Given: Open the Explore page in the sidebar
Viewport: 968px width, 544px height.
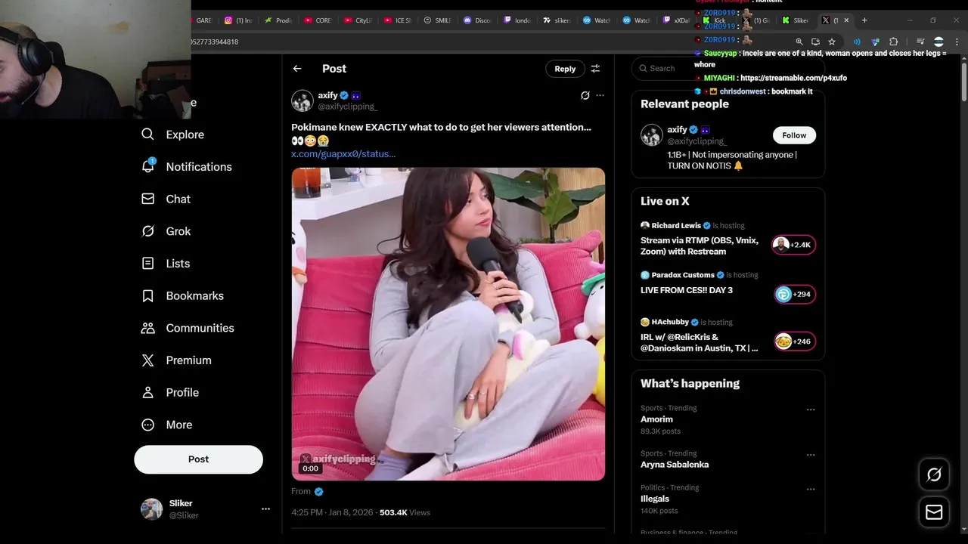Looking at the screenshot, I should (x=173, y=134).
